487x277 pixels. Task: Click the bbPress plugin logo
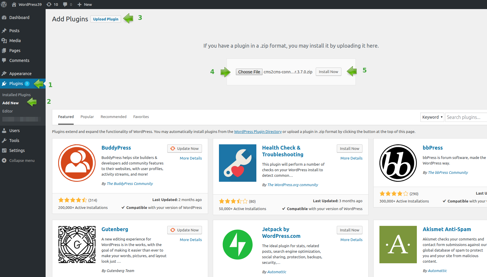point(398,163)
